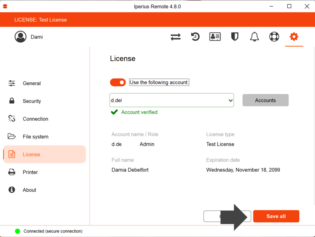This screenshot has height=237, width=315.
Task: Click the 'Account verified' text
Action: pos(139,112)
